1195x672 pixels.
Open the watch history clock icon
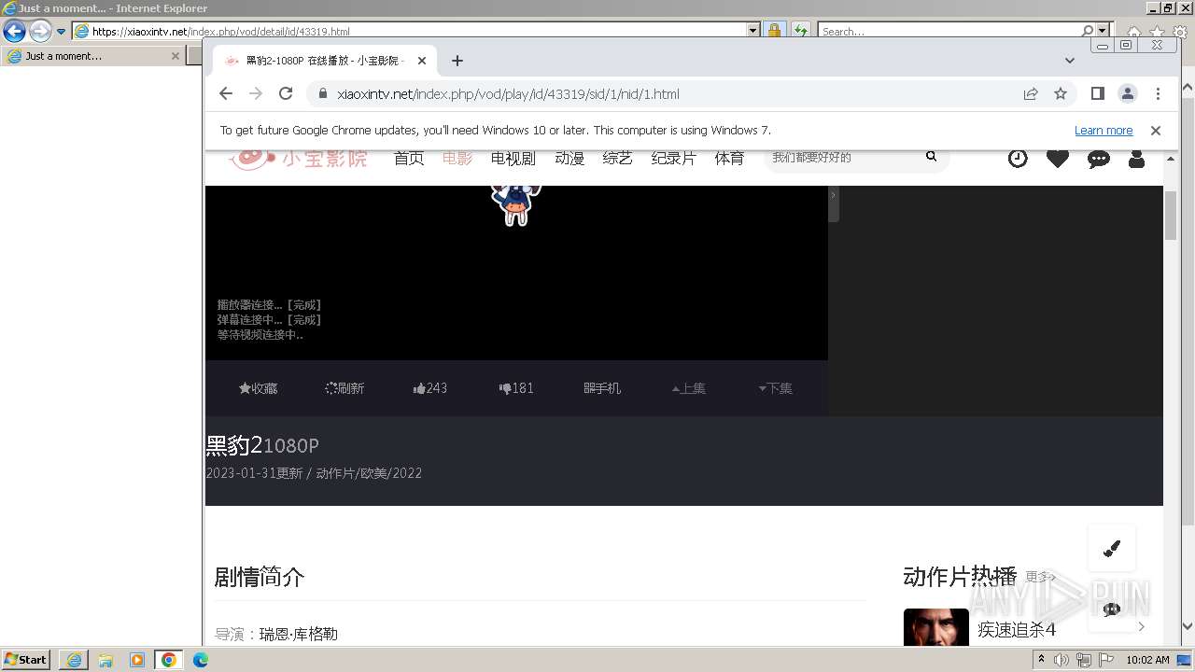(x=1018, y=159)
